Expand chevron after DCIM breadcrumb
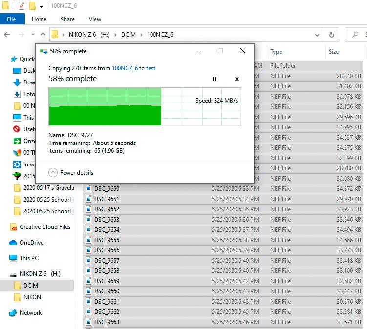The width and height of the screenshot is (367, 329). coord(141,35)
